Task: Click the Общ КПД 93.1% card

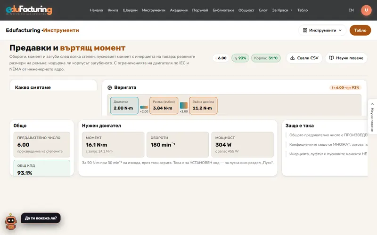Action: tap(42, 168)
